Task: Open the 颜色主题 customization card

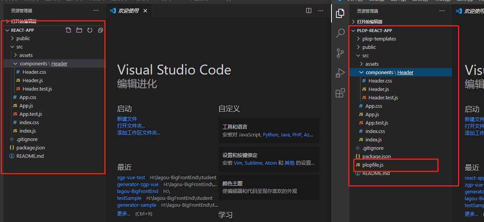Action: pyautogui.click(x=269, y=187)
